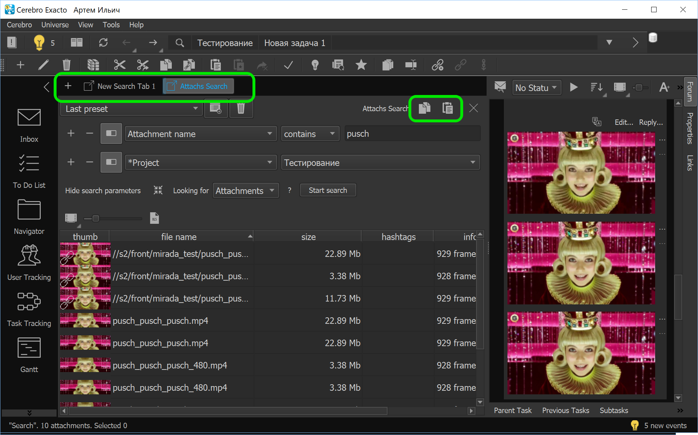Click the collapse arrows icon near Hide search parameters
This screenshot has width=698, height=435.
click(158, 190)
